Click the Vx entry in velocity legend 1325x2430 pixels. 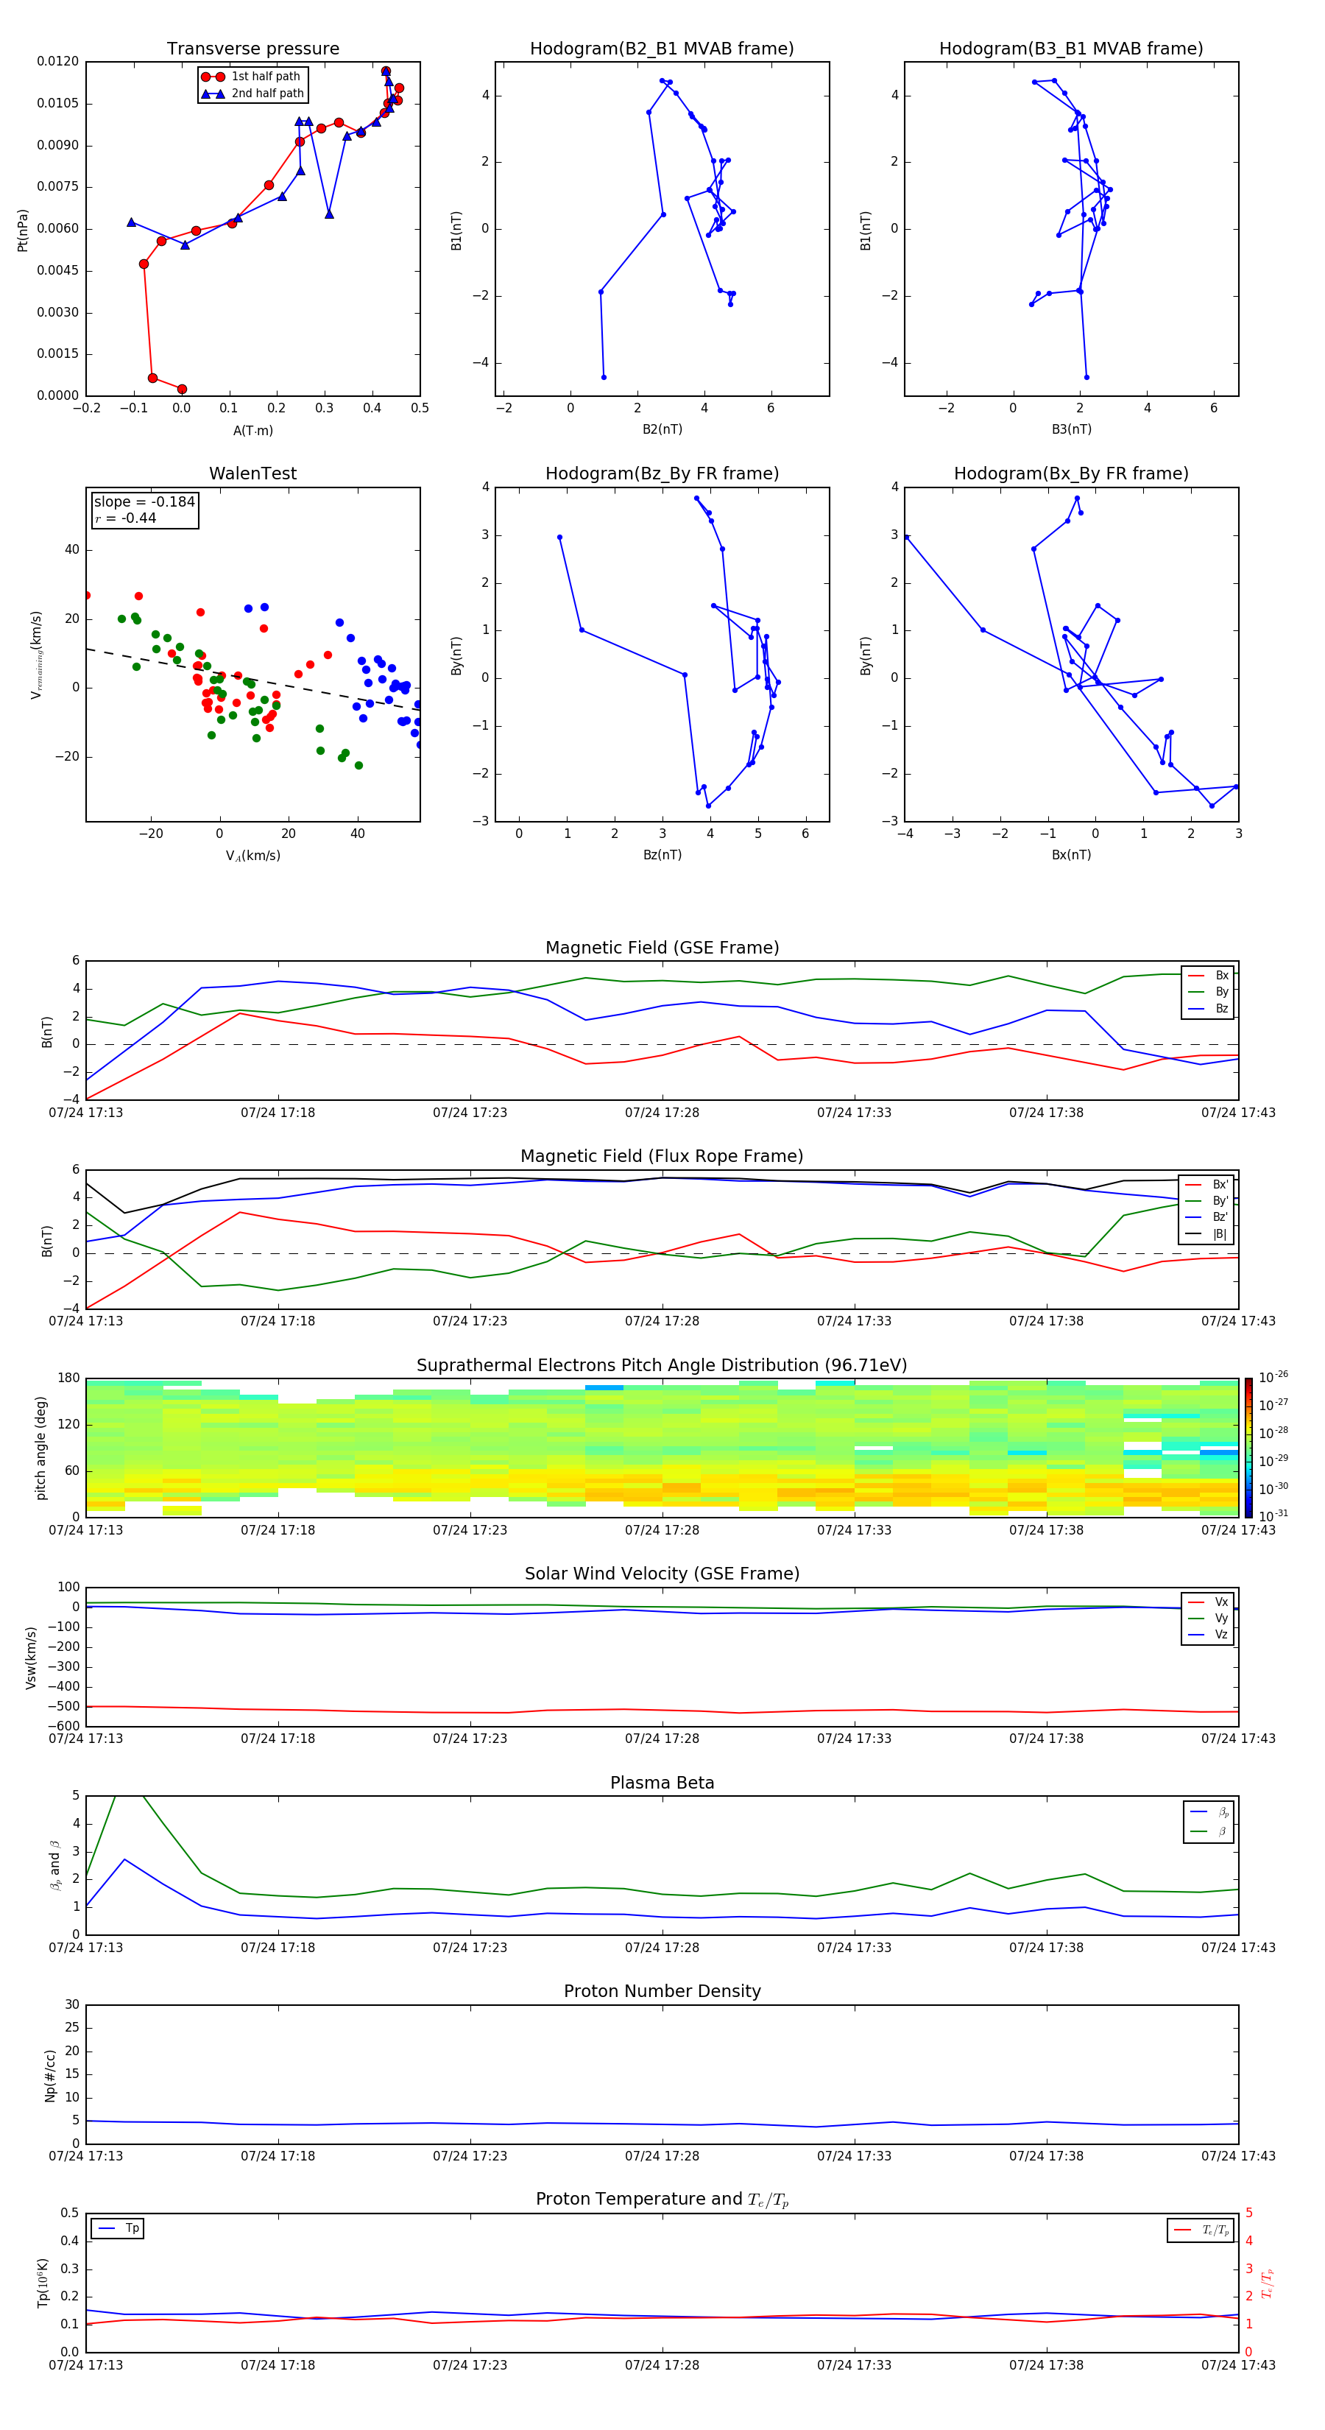tap(1208, 1603)
